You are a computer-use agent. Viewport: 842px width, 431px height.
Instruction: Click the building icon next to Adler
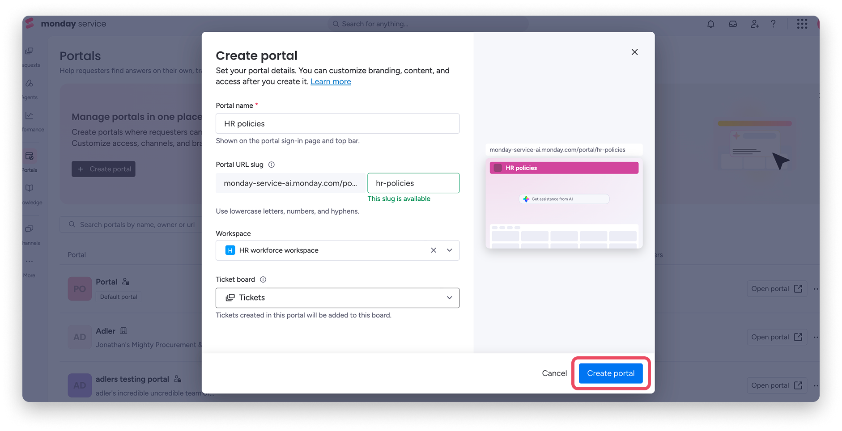coord(124,331)
